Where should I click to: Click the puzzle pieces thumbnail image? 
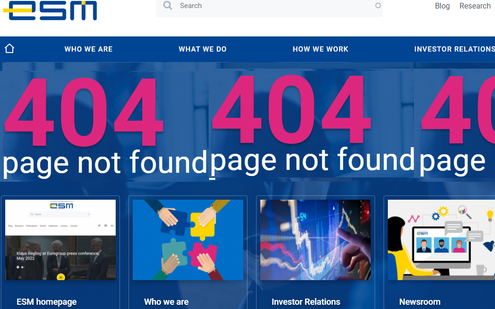[188, 240]
